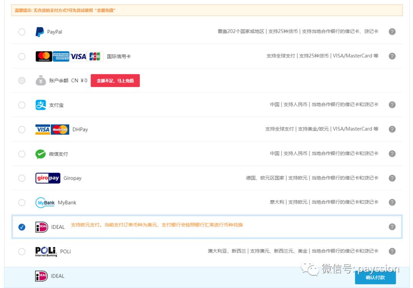
Task: Open help icon for 国际信用卡
Action: tap(392, 56)
